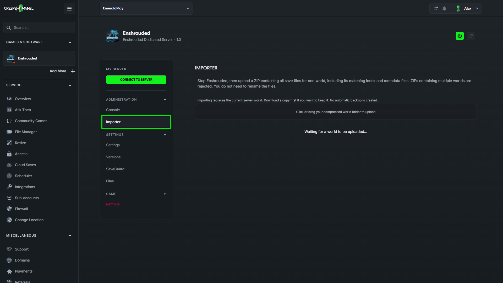Click the plus icon next to Add More
Image resolution: width=503 pixels, height=283 pixels.
click(x=73, y=71)
